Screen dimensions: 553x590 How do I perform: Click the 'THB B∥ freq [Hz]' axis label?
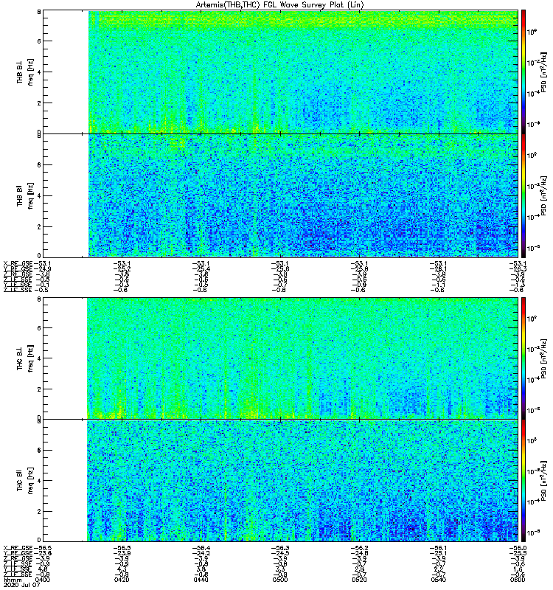pyautogui.click(x=25, y=195)
